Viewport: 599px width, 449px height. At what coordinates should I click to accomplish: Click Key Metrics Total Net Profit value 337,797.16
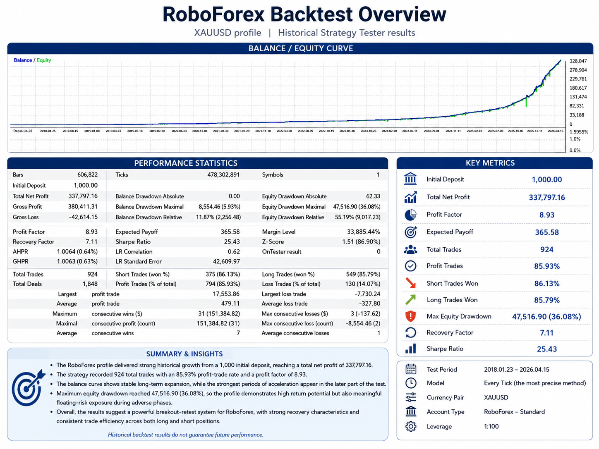pos(547,197)
